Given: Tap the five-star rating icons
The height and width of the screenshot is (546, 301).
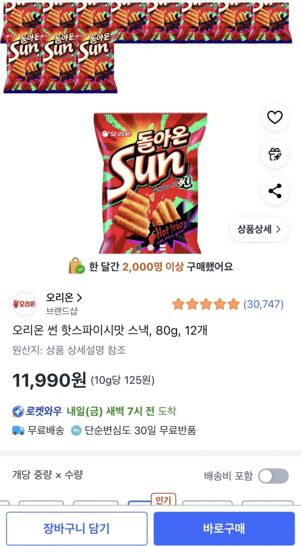Looking at the screenshot, I should (x=205, y=304).
